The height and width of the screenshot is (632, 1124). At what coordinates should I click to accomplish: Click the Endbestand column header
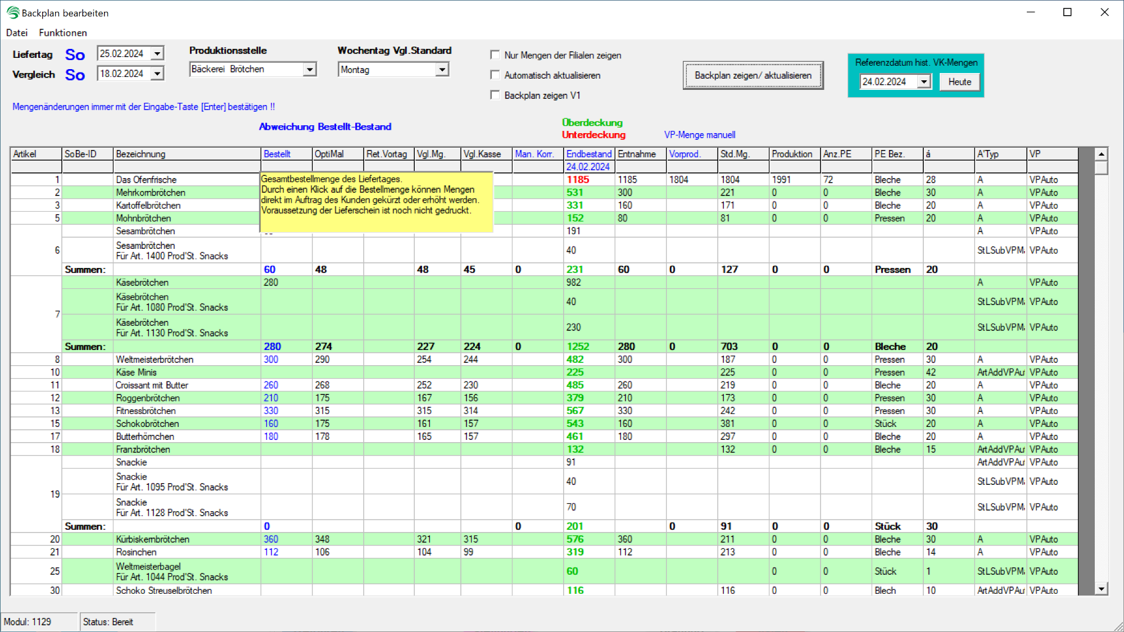588,154
